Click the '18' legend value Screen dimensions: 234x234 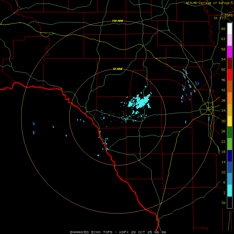(223, 152)
